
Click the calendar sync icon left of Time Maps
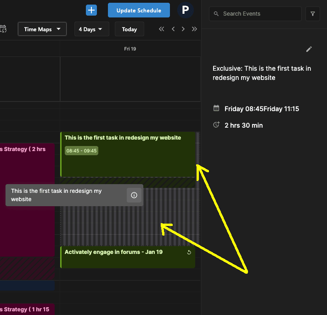3,29
